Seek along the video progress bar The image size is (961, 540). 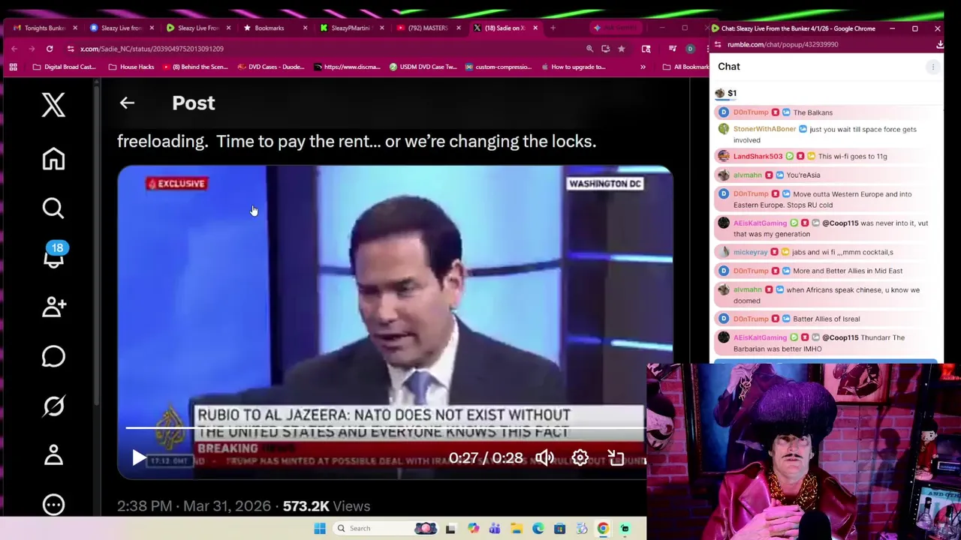tap(384, 428)
